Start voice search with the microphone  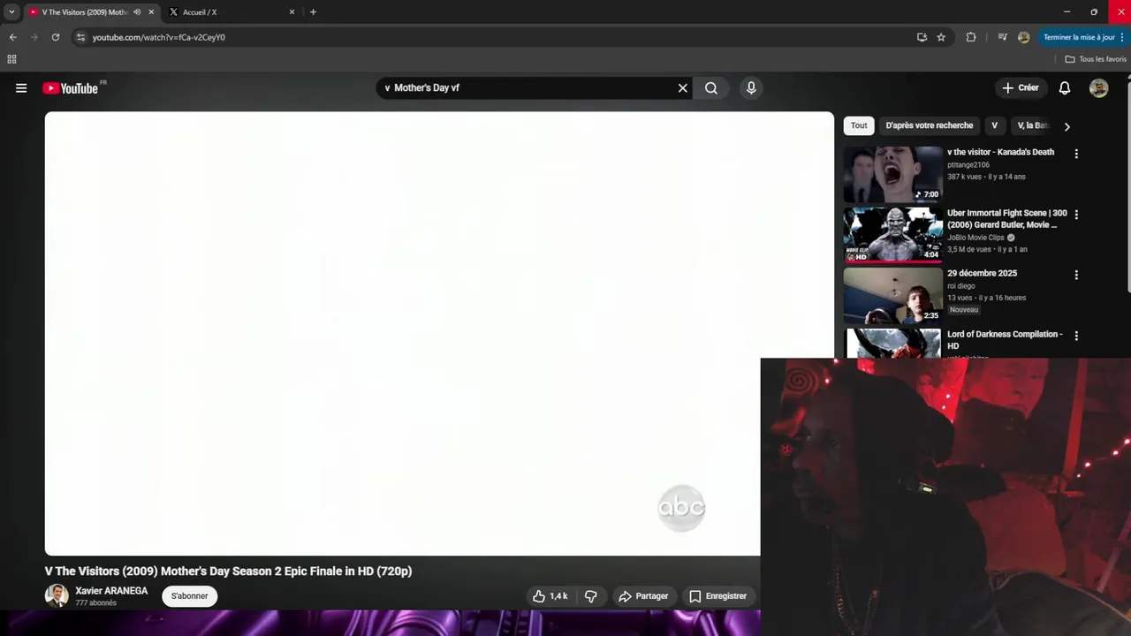(x=751, y=87)
